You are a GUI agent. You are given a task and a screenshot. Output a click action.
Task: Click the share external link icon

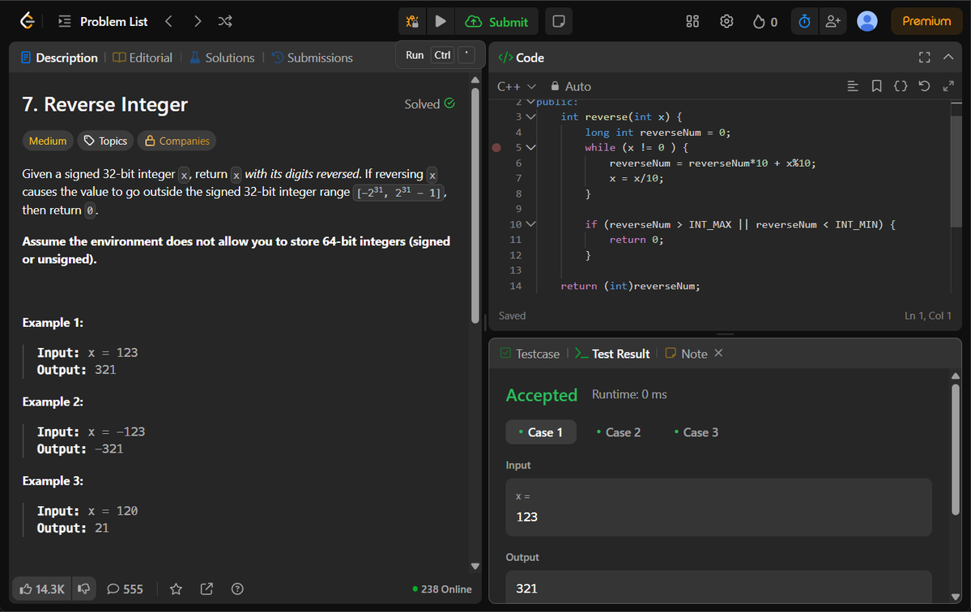(207, 589)
